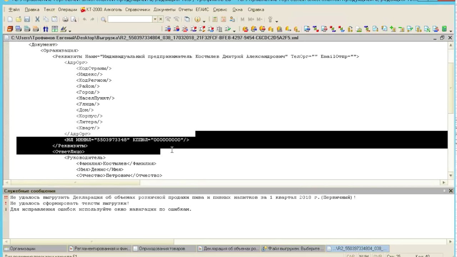Expand dropdown arrow after pencil edit icon

tap(70, 31)
